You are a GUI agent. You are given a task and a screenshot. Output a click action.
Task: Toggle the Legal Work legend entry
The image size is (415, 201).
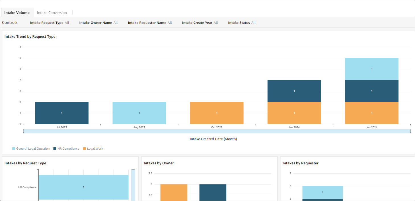(x=93, y=148)
